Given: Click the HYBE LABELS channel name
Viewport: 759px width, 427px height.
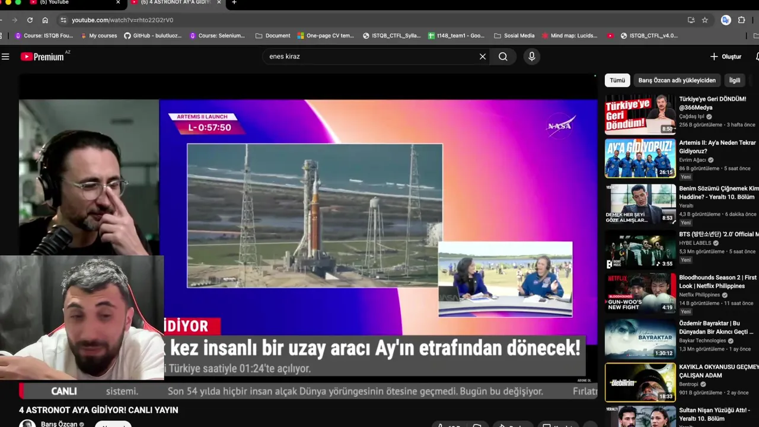Looking at the screenshot, I should coord(694,243).
